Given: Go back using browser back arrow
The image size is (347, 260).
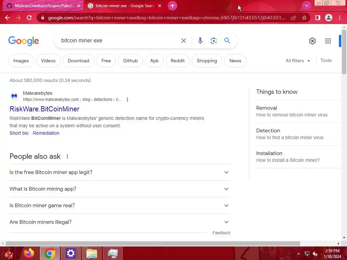Looking at the screenshot, I should tap(7, 18).
